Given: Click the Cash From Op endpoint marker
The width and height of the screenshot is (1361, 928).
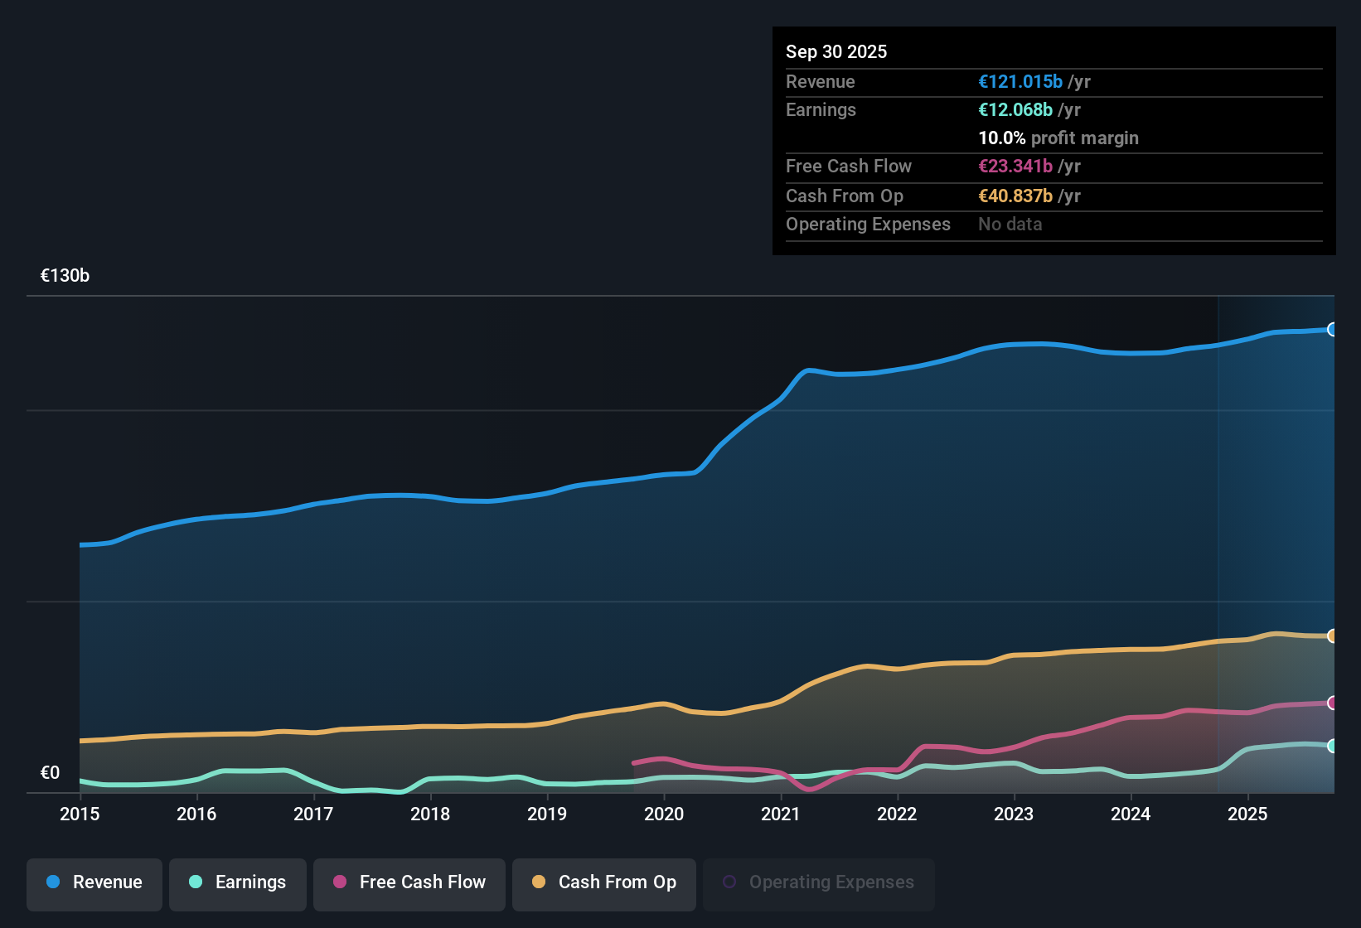Looking at the screenshot, I should coord(1332,636).
